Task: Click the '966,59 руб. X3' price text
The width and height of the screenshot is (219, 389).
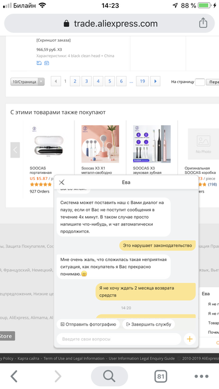Action: coord(49,50)
